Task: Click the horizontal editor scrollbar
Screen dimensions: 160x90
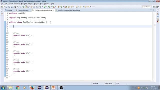Action: click(x=80, y=81)
